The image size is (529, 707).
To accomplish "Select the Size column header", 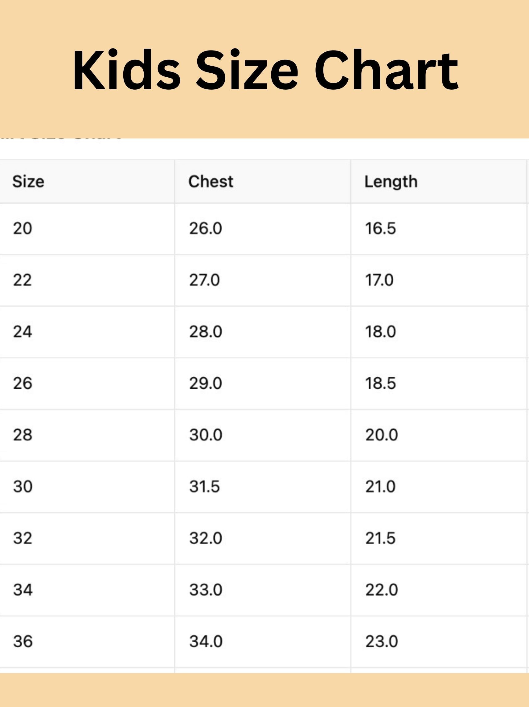I will click(28, 182).
